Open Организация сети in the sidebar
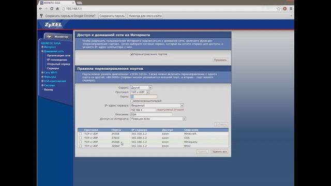The image size is (331, 186). [x=58, y=55]
